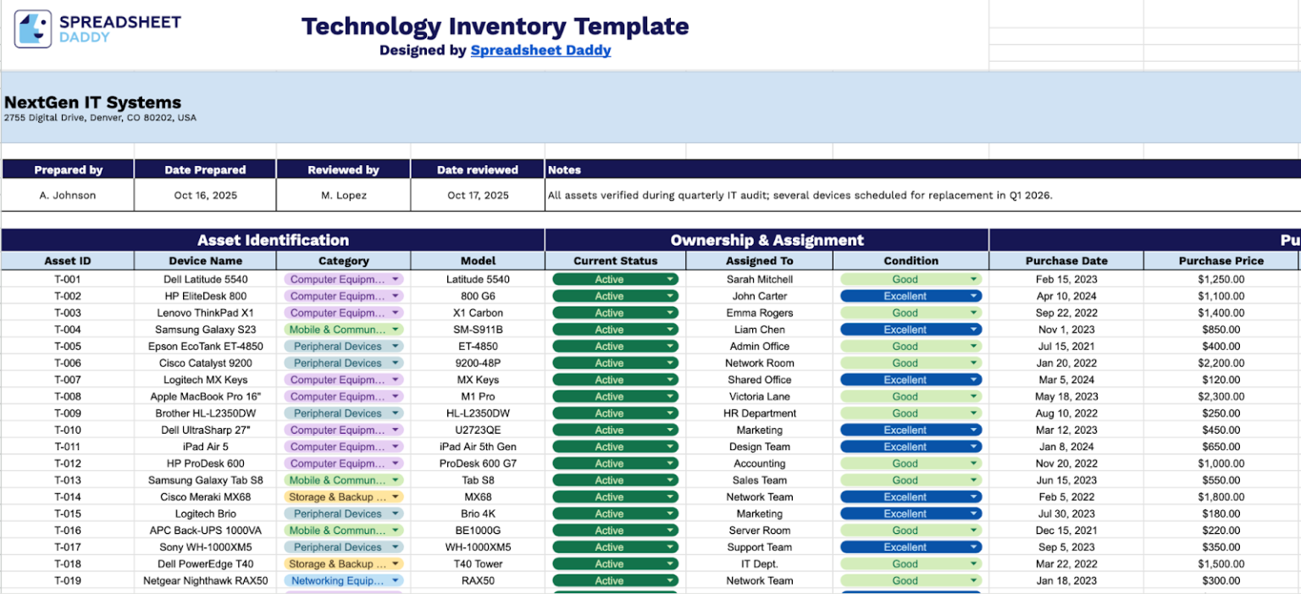This screenshot has height=594, width=1301.
Task: Select the Asset ID column header
Action: pyautogui.click(x=68, y=261)
